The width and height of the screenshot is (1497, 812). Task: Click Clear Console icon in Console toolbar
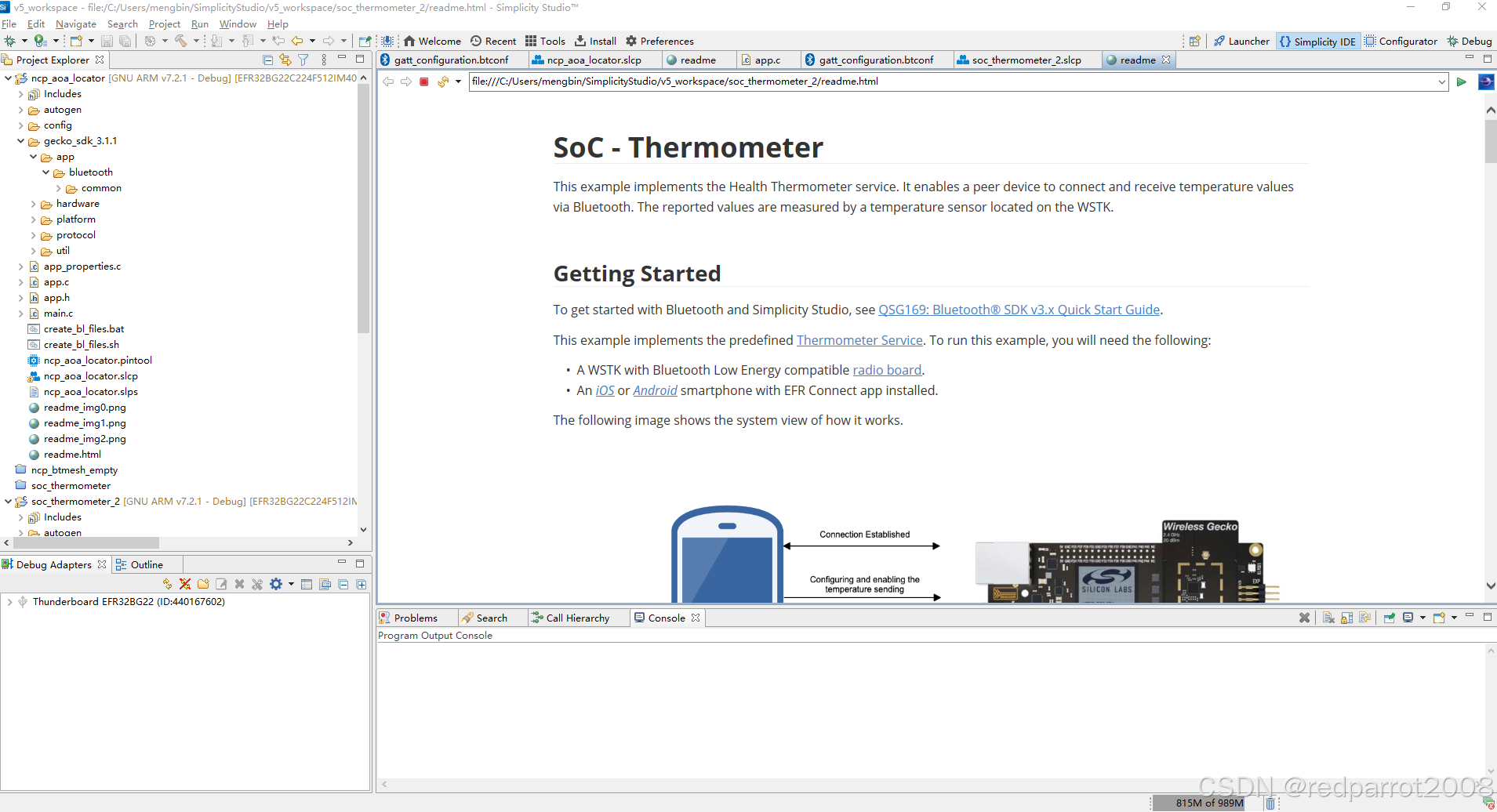click(x=1328, y=618)
